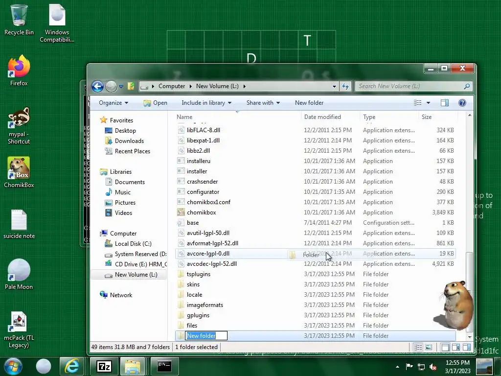Launch ChomikBox desktop shortcut
The height and width of the screenshot is (376, 501).
[x=19, y=172]
